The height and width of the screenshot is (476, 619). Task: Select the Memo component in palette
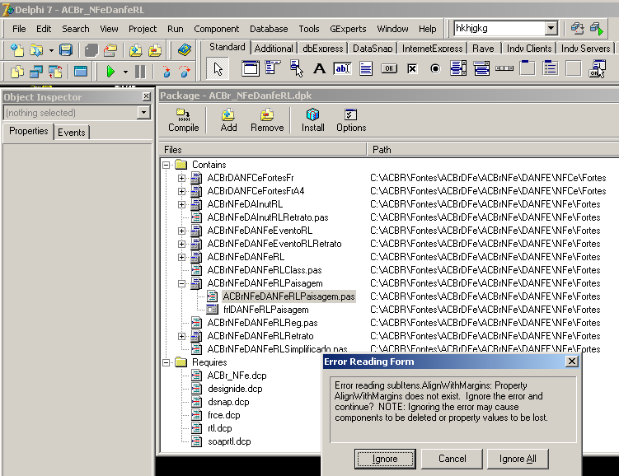click(366, 68)
